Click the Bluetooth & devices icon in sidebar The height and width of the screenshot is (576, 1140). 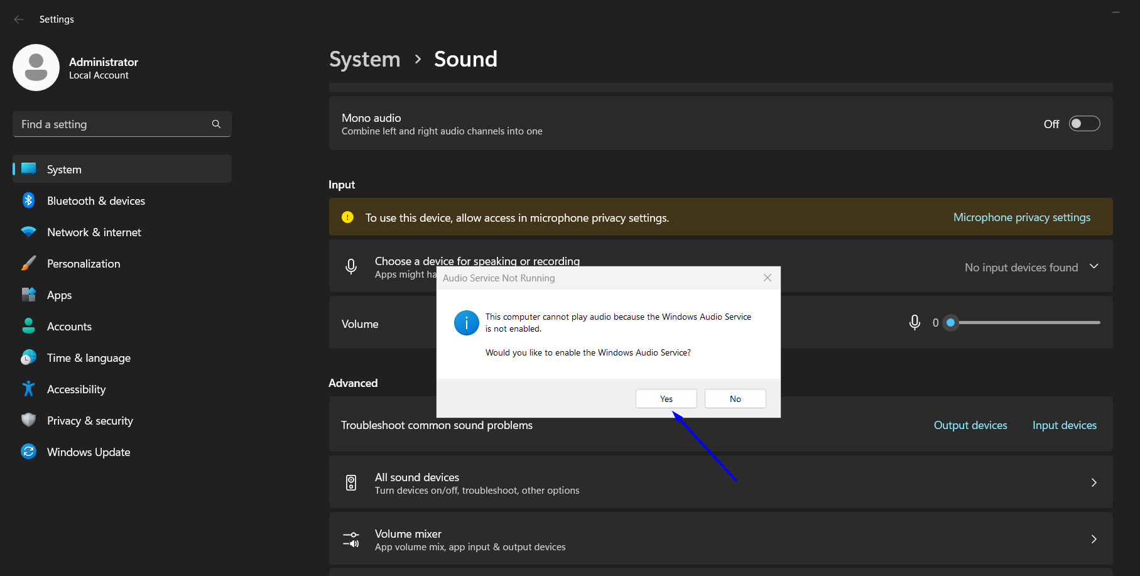[x=28, y=200]
